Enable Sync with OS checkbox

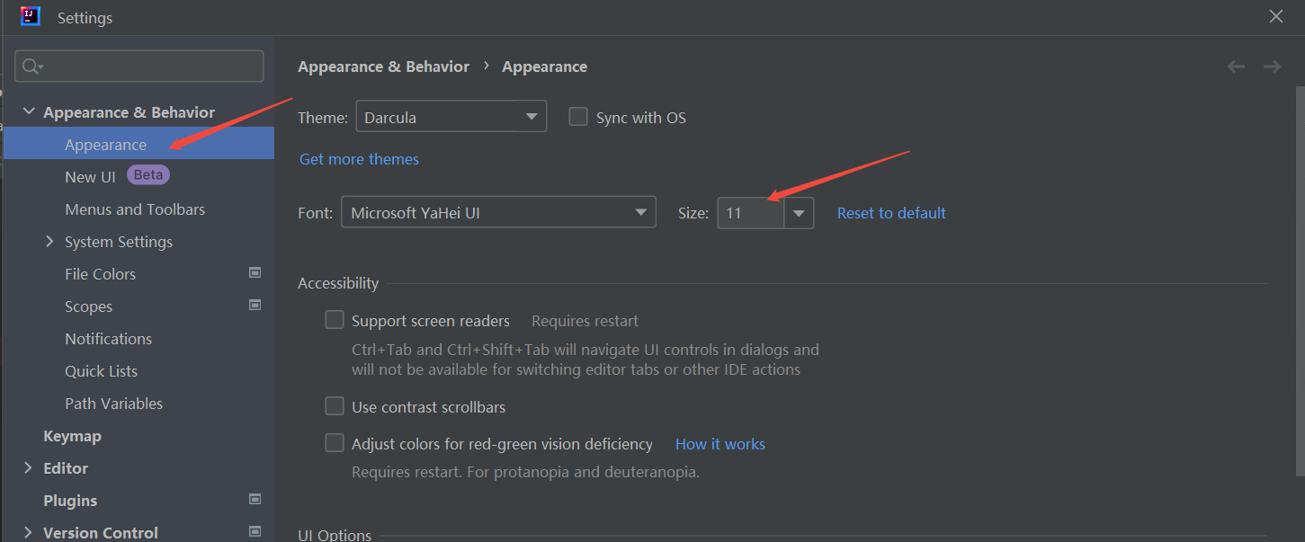(x=578, y=118)
